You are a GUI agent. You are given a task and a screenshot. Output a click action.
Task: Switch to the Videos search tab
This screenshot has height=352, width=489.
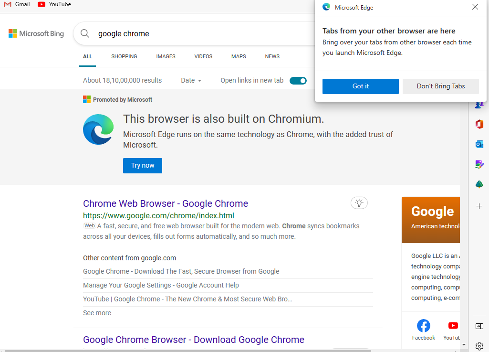coord(203,56)
